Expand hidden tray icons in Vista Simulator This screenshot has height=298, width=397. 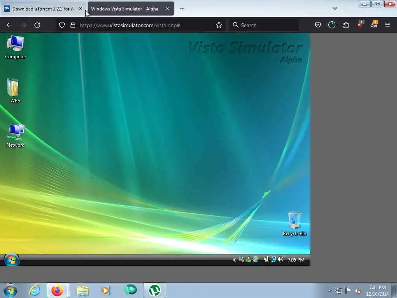pos(234,260)
